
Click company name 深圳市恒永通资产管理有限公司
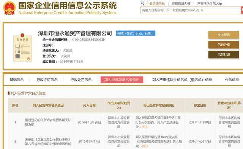(75, 33)
